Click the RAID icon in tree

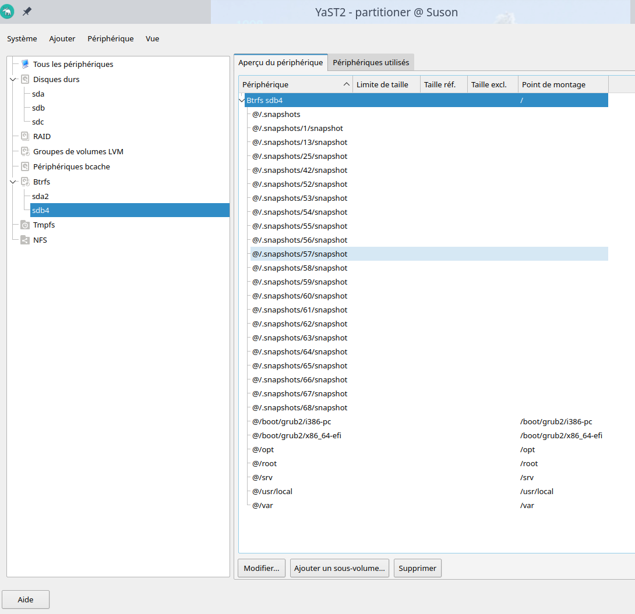[x=25, y=136]
